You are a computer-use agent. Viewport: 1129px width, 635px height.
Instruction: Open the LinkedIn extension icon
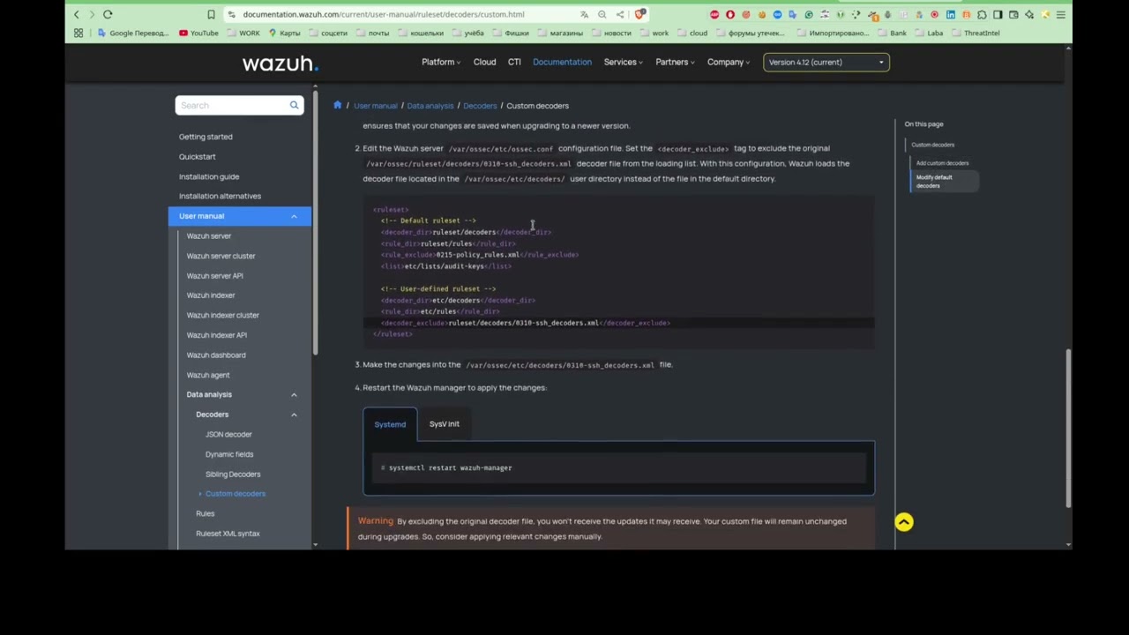950,15
